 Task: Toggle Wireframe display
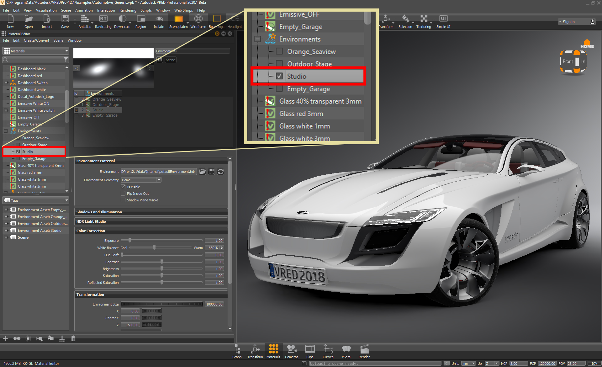click(198, 21)
